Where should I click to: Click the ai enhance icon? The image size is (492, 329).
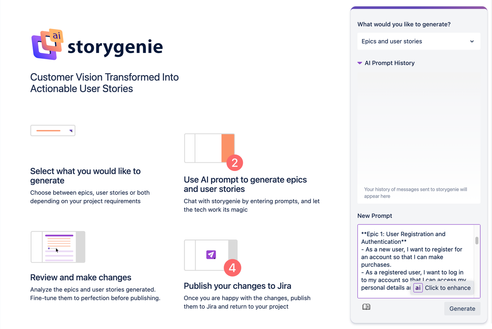(x=418, y=288)
